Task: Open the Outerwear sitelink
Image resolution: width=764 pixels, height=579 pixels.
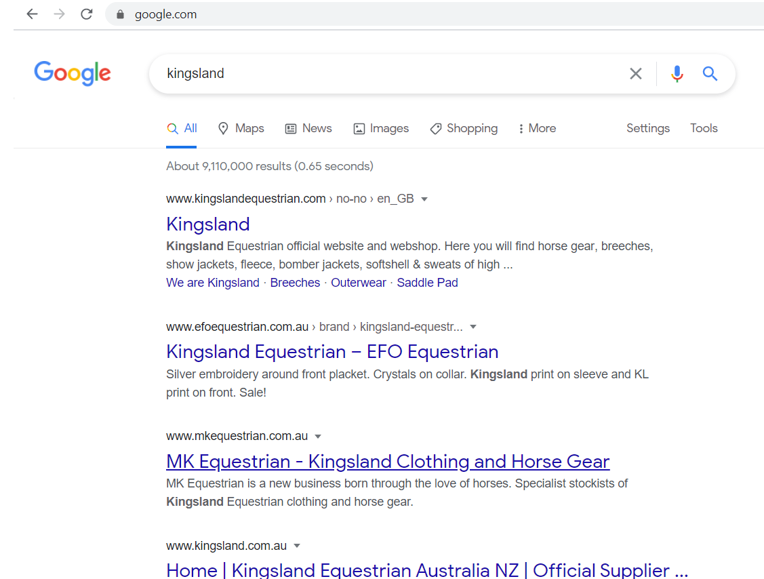Action: [x=359, y=283]
